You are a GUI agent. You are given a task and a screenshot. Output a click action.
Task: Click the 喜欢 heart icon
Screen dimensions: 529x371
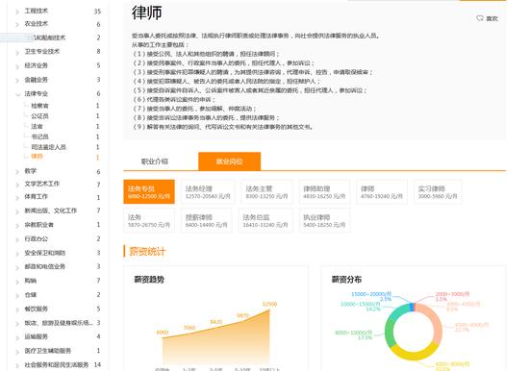(479, 18)
